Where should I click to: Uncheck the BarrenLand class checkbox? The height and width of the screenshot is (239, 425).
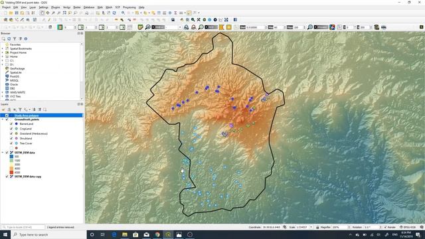[x=11, y=124]
